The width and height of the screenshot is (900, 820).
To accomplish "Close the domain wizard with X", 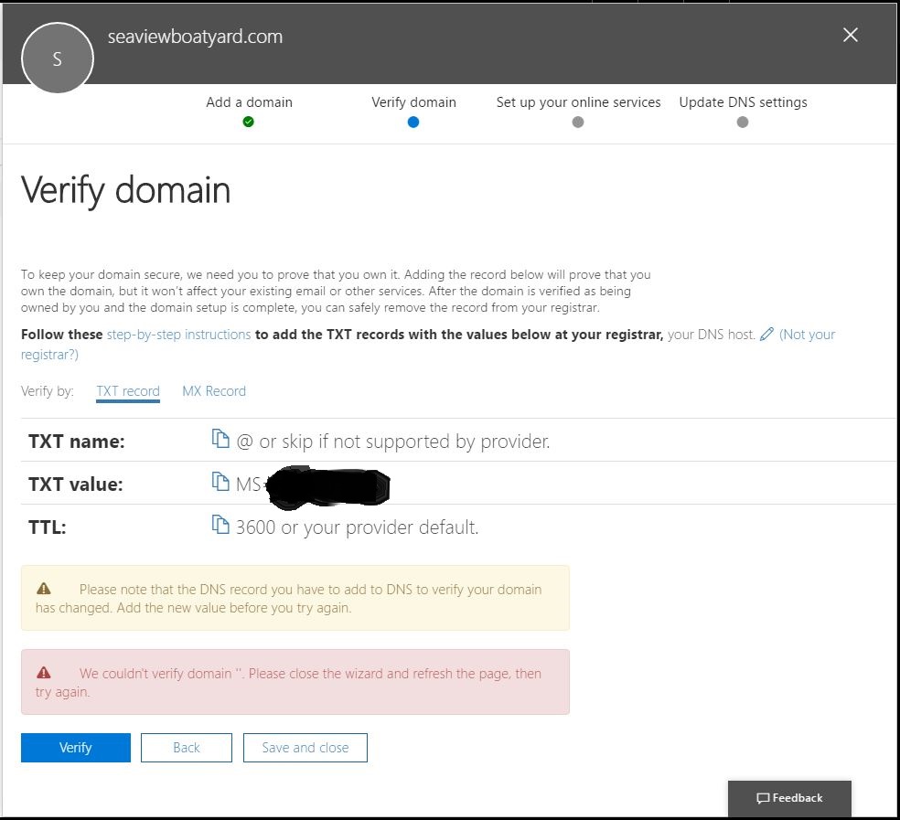I will [850, 35].
